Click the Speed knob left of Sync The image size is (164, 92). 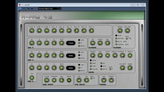93,55
